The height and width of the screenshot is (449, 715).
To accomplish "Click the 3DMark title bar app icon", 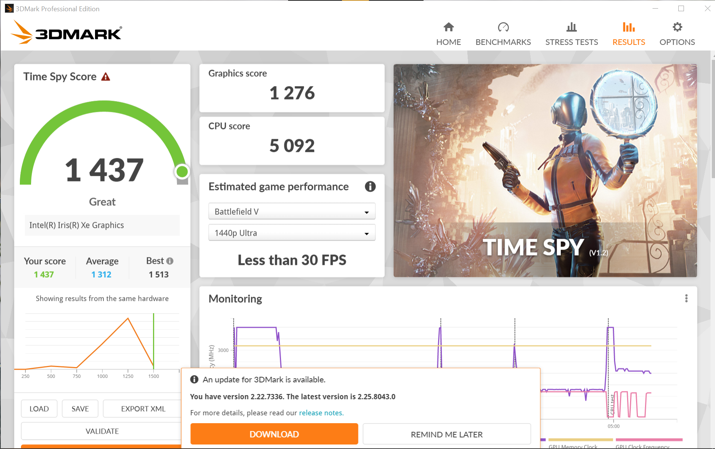I will click(x=9, y=9).
